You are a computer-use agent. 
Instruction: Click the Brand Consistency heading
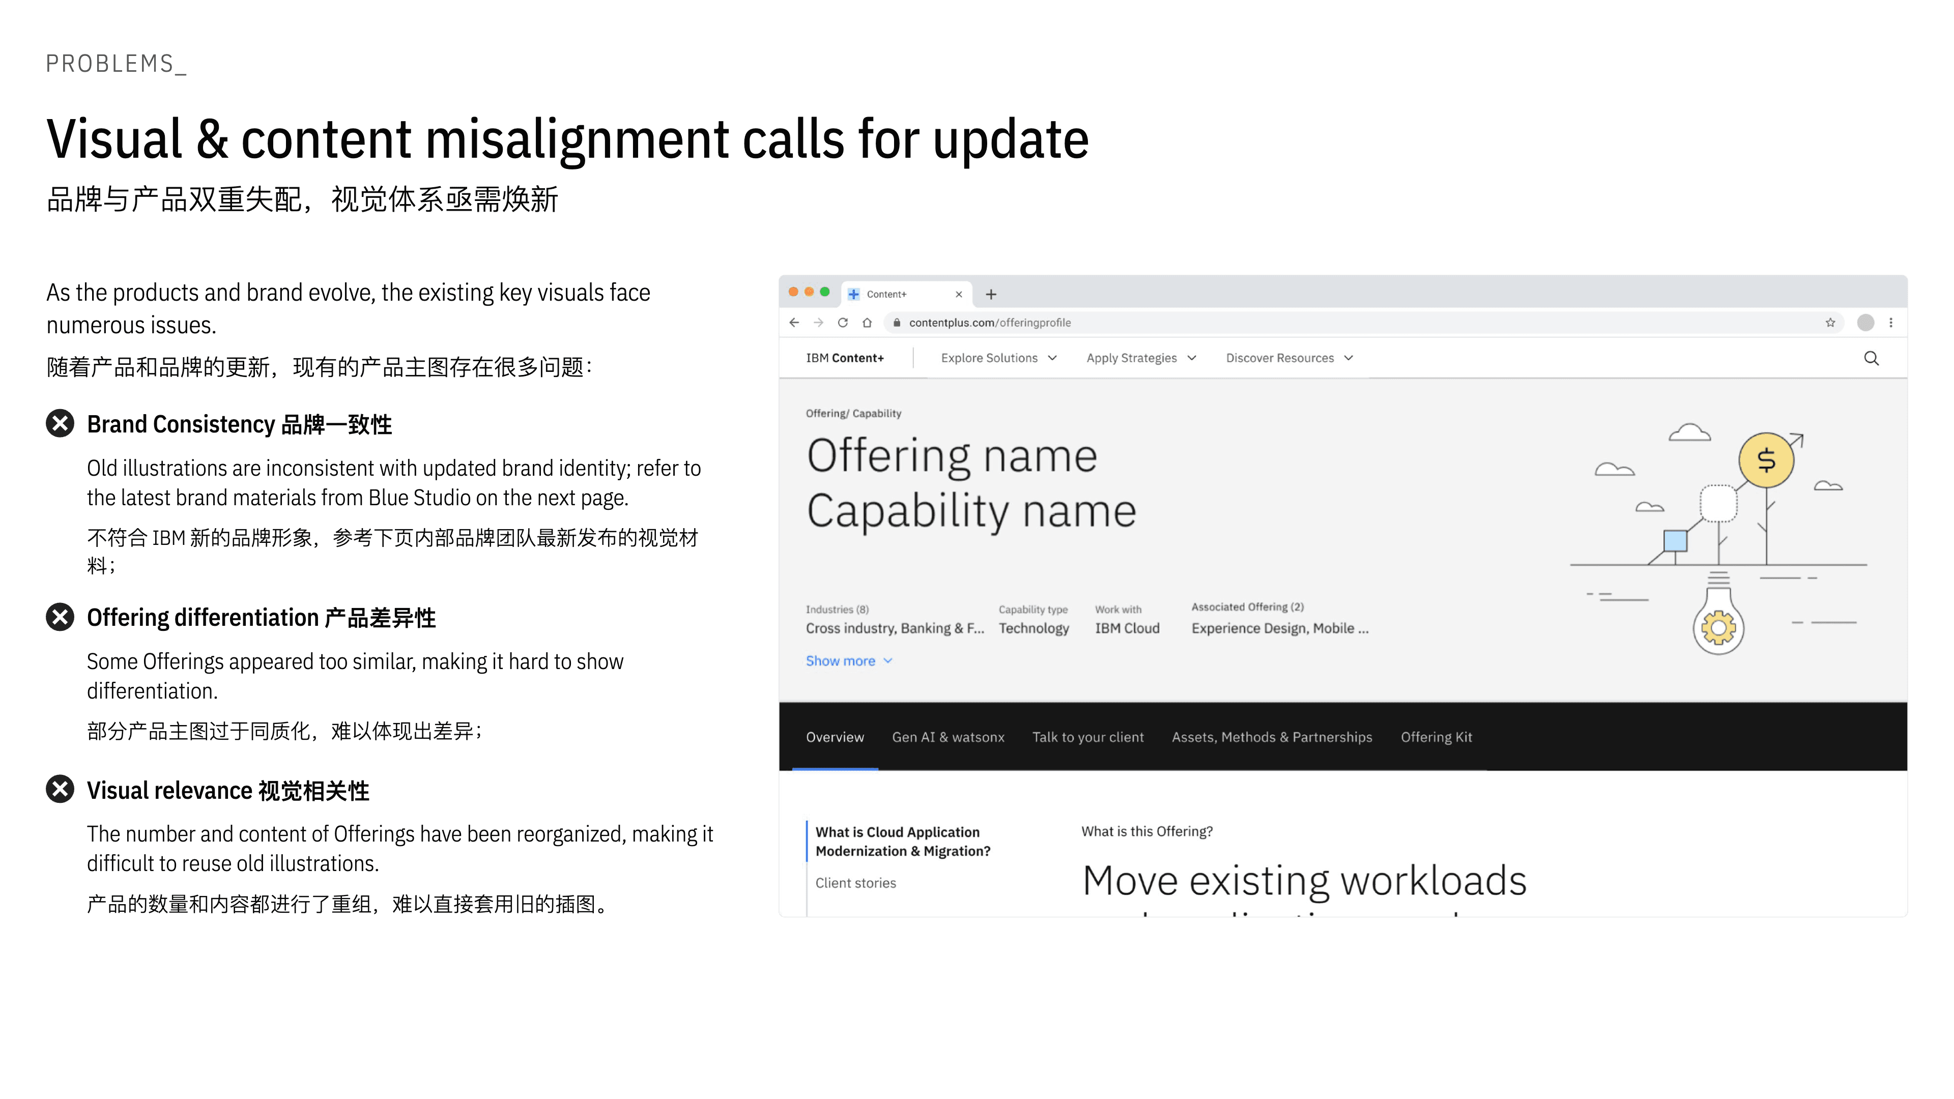(x=239, y=424)
